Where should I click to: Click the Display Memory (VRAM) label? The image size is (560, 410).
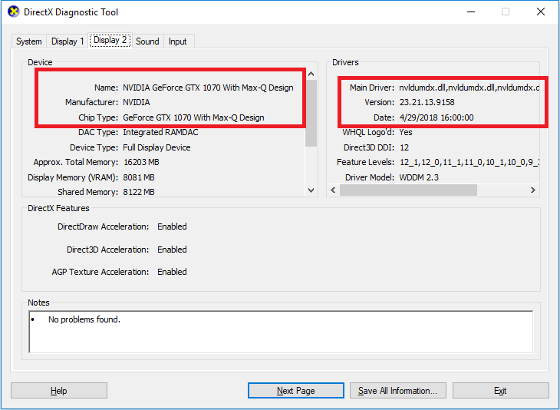click(73, 177)
